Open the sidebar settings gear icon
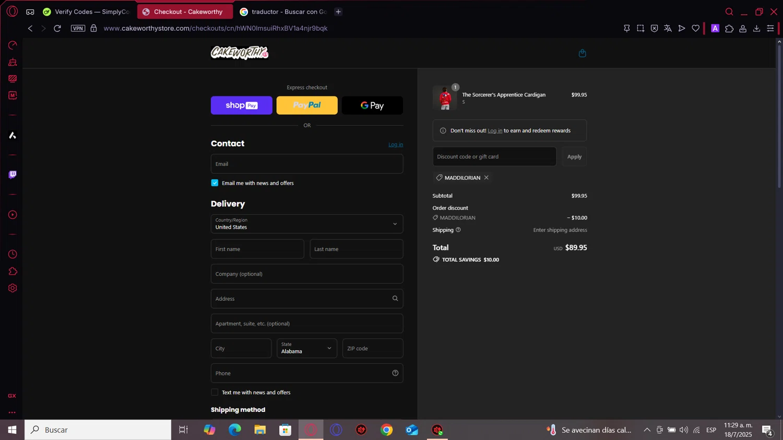This screenshot has height=440, width=783. (13, 288)
